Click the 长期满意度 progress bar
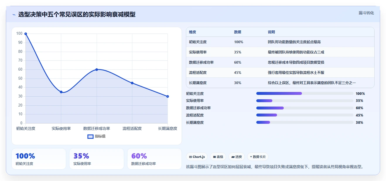 click(305, 123)
